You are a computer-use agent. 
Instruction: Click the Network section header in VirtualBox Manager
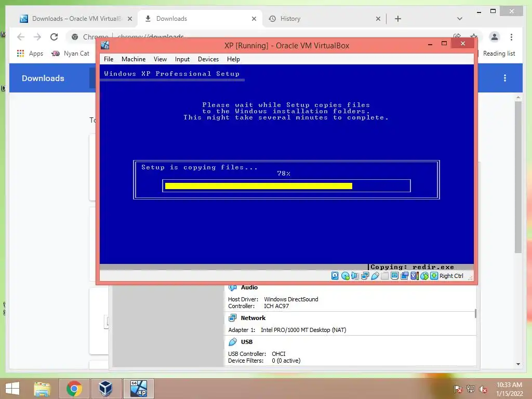(x=253, y=318)
